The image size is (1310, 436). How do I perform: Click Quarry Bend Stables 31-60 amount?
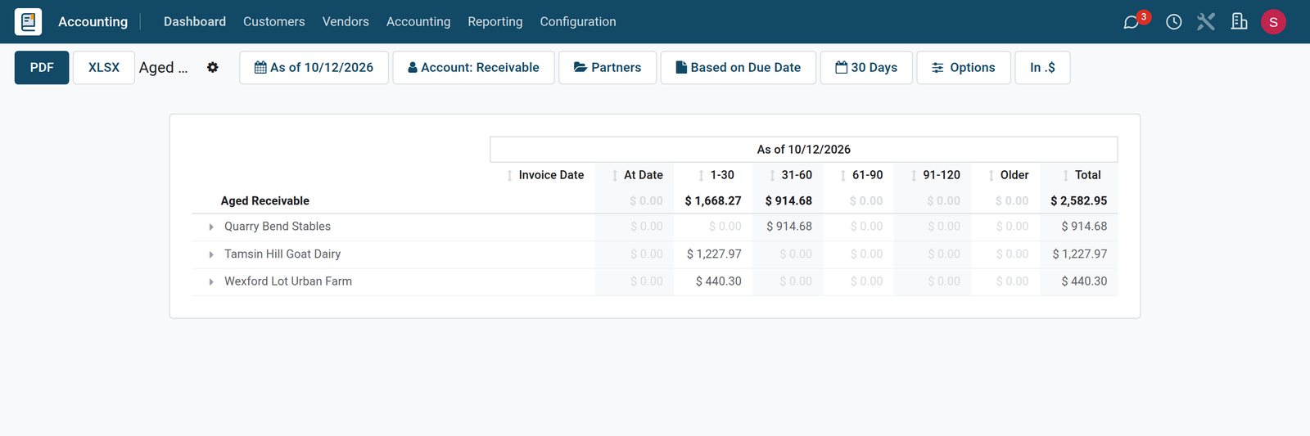tap(789, 227)
